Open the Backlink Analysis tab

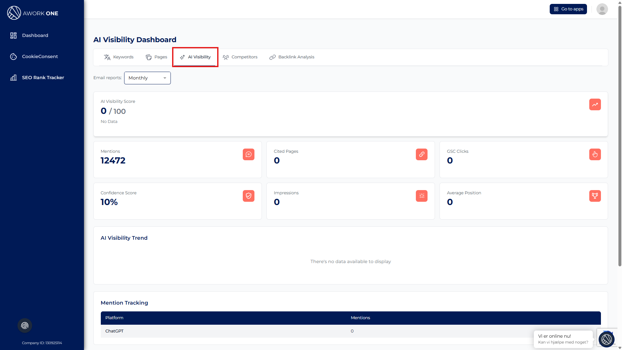point(292,57)
